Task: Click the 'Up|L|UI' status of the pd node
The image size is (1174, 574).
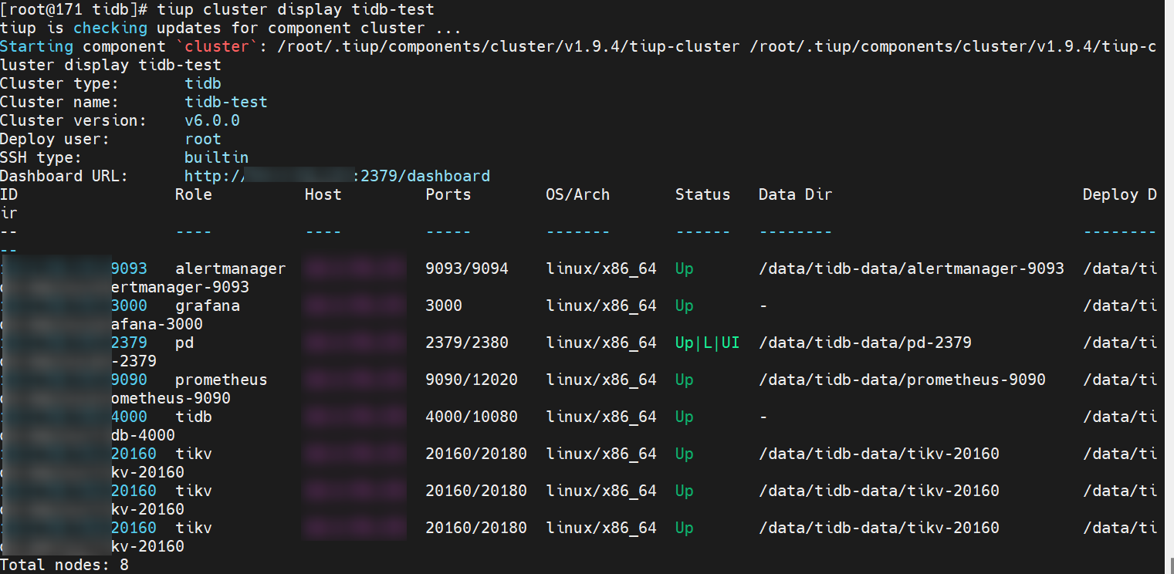Action: 708,343
